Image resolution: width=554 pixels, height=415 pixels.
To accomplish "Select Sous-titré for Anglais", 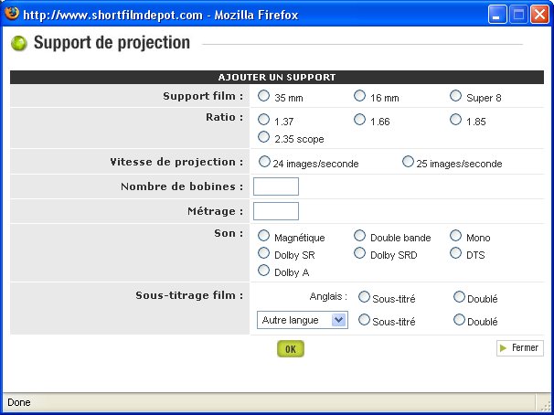I will [x=365, y=297].
